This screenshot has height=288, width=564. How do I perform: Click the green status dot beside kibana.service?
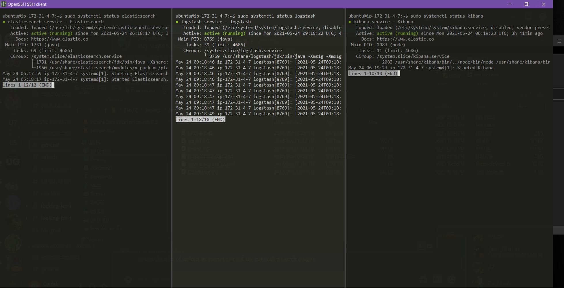[350, 22]
